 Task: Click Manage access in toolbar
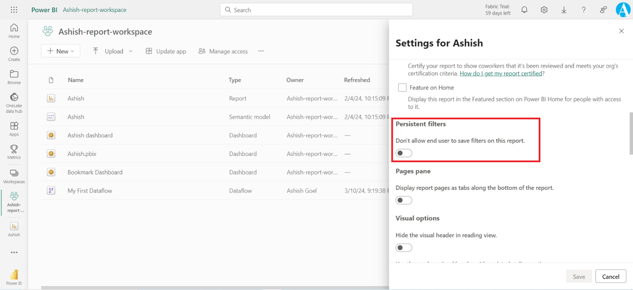pyautogui.click(x=223, y=51)
